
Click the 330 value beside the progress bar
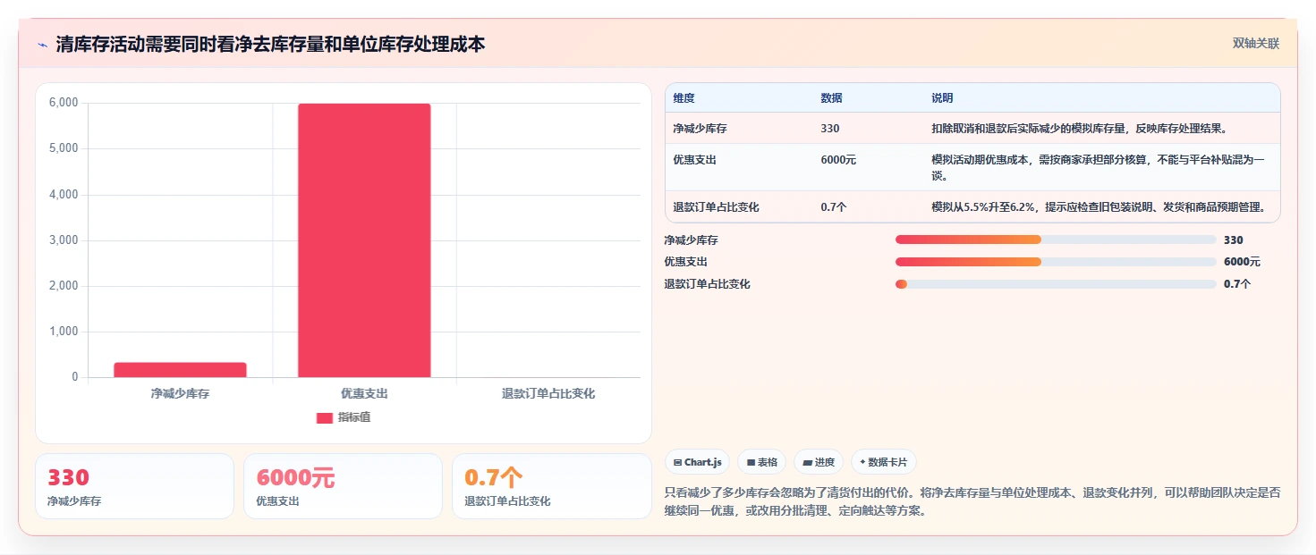pos(1234,240)
